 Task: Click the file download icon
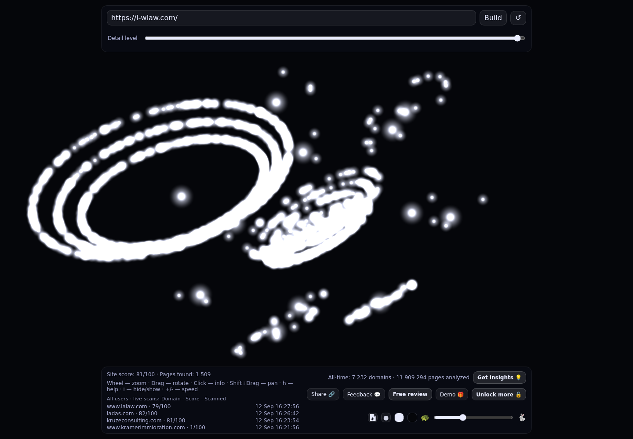(x=373, y=417)
